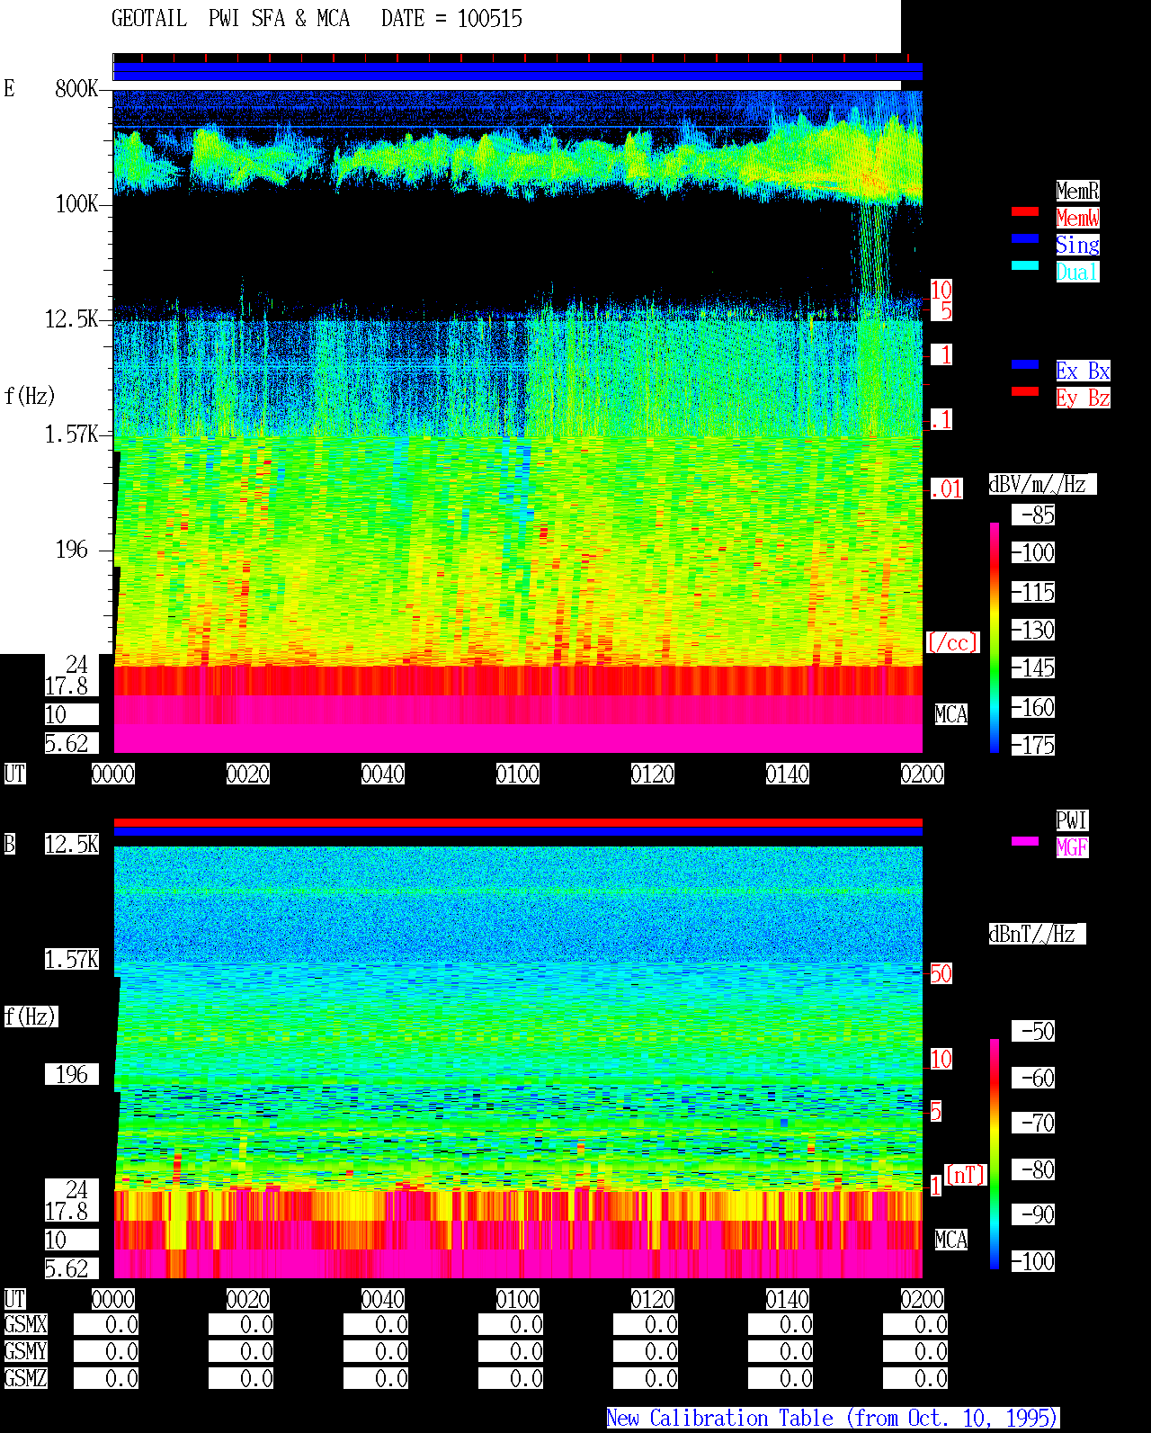Click the blue mode bar above E panel
Screen dimensions: 1151x1433
[518, 72]
